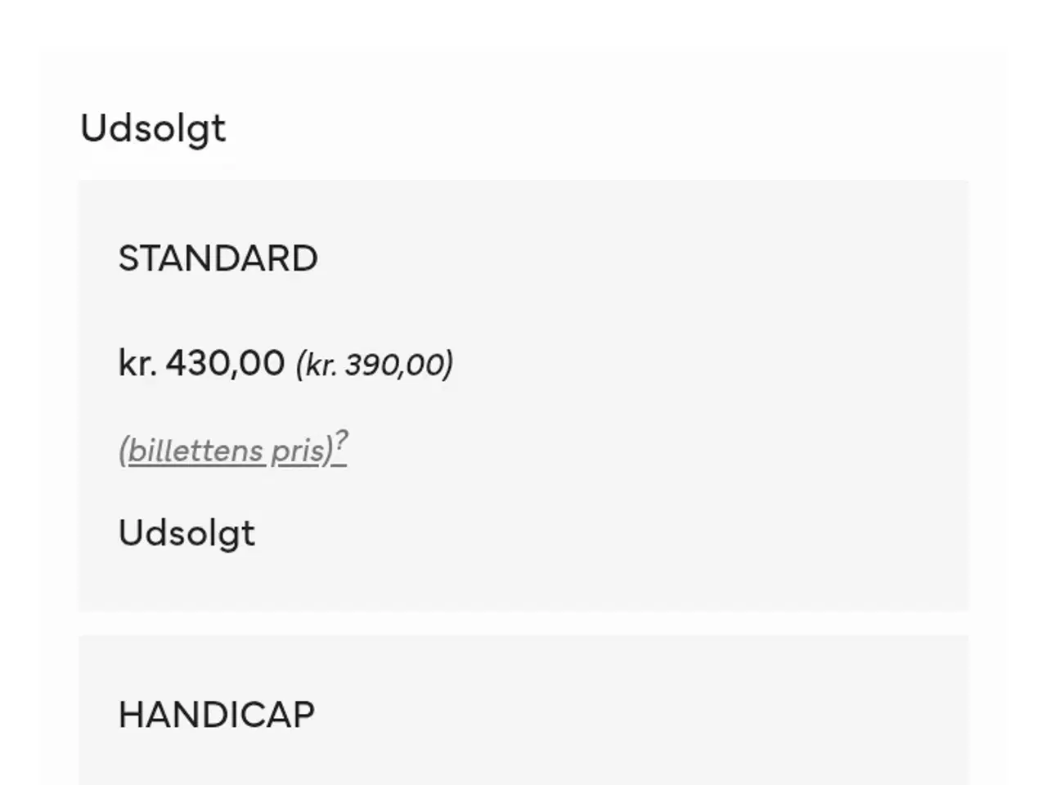Viewport: 1047px width, 785px height.
Task: Click the kr. 390,00 discounted price text
Action: 375,364
